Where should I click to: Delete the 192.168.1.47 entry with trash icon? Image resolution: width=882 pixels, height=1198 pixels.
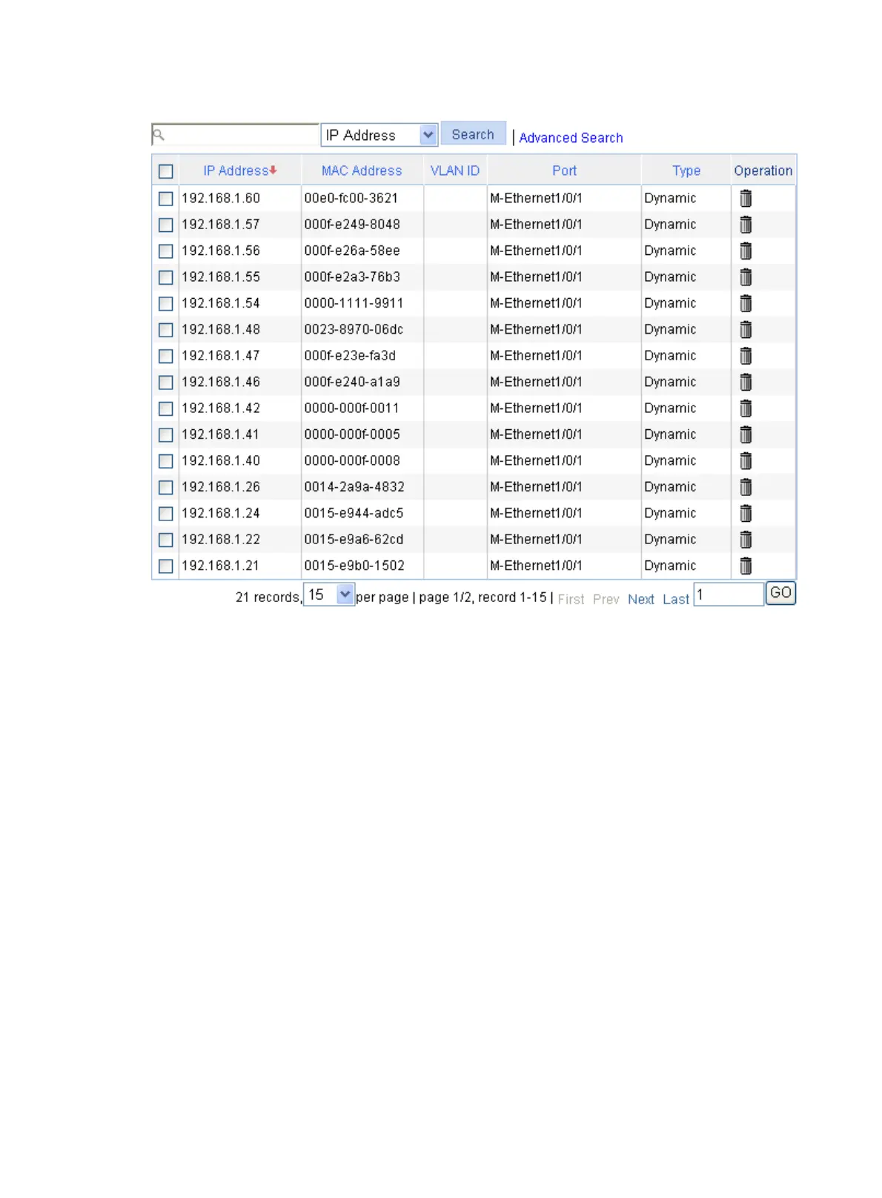point(746,356)
